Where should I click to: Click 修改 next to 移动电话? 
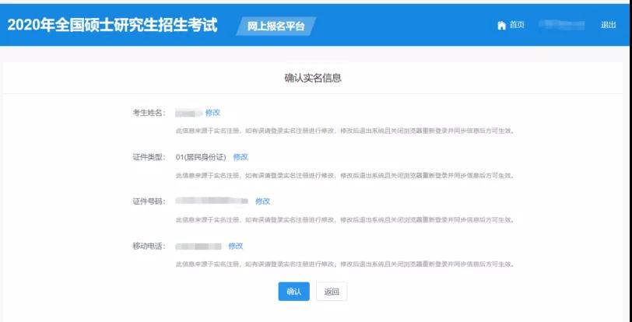(236, 246)
